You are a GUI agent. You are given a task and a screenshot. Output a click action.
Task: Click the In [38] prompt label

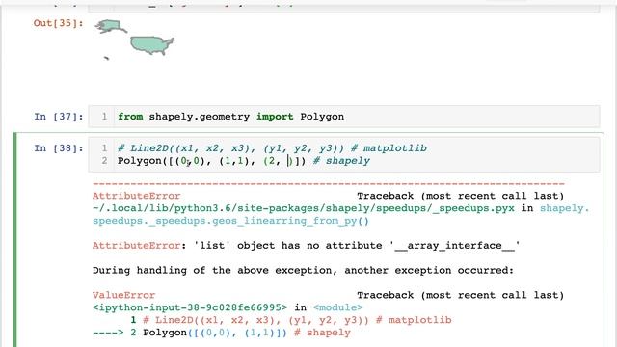point(59,148)
